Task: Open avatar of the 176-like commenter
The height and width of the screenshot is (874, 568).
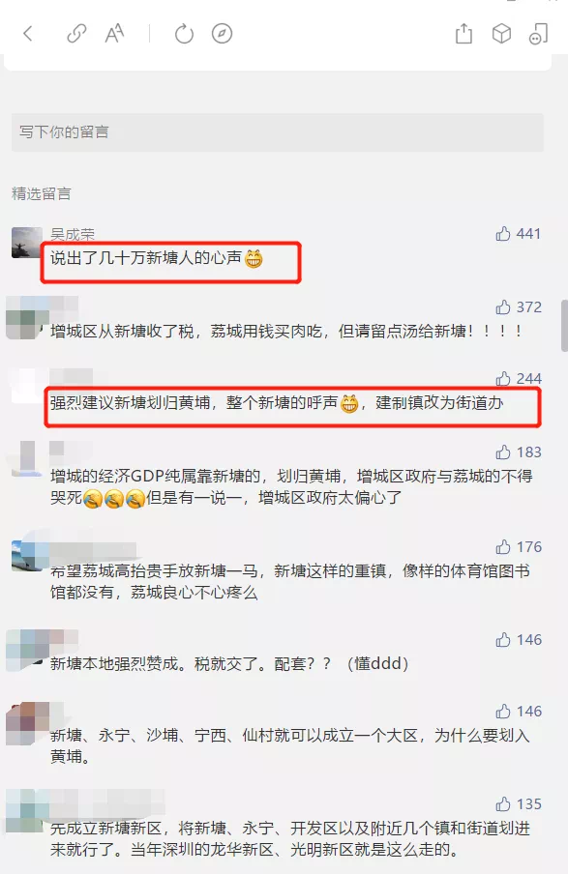Action: coord(27,556)
